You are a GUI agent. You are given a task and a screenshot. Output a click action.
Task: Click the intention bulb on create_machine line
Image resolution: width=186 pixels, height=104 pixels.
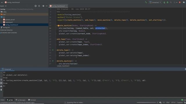(x=59, y=26)
